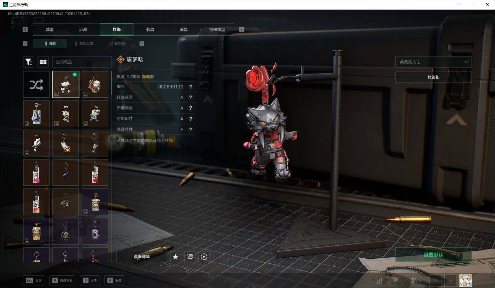Show help for 隐藏特性 rating
The height and width of the screenshot is (288, 495).
(x=191, y=129)
